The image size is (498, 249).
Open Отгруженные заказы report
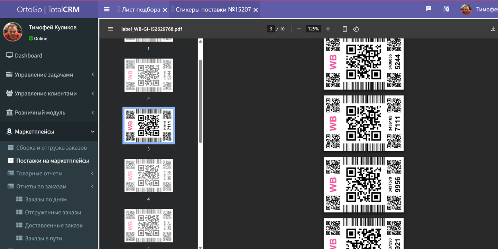coord(53,212)
